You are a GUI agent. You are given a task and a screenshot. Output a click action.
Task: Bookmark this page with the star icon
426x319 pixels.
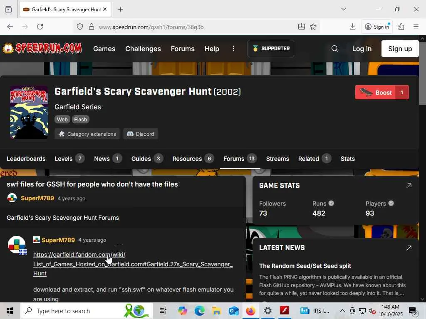click(313, 27)
